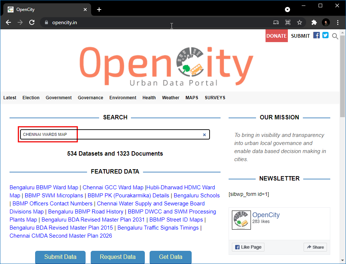Bookmark this page with the star icon
The image size is (346, 264).
(x=300, y=22)
